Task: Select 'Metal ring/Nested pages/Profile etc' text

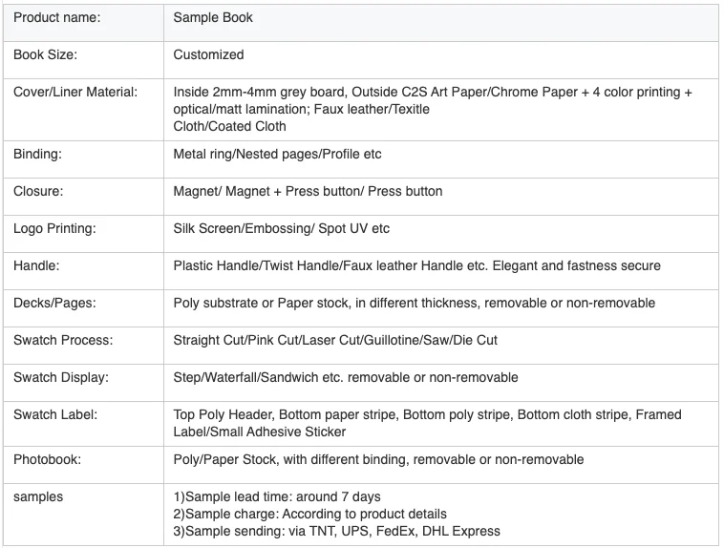Action: pos(277,154)
